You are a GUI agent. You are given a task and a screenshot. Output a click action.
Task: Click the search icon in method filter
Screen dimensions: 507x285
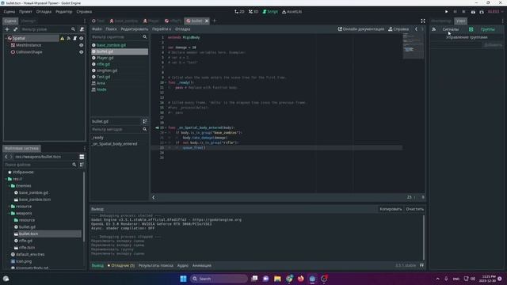click(145, 129)
